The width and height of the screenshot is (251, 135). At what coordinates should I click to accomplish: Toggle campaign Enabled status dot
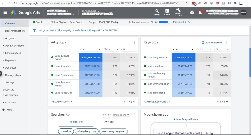coord(34,22)
